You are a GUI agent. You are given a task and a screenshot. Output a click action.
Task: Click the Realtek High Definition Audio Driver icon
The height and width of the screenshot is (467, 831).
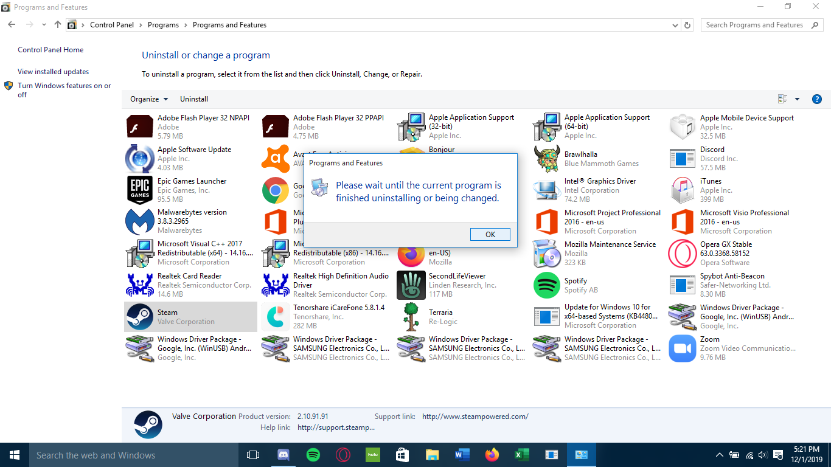pyautogui.click(x=276, y=285)
